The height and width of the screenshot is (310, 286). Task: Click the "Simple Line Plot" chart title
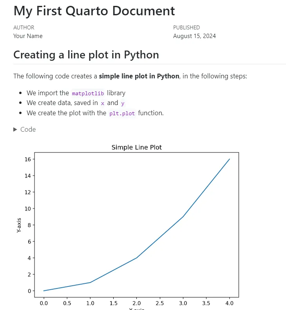137,147
